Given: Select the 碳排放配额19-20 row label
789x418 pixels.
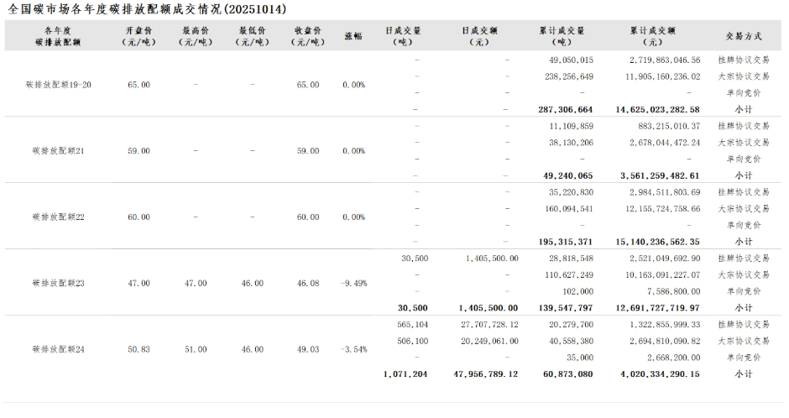Looking at the screenshot, I should (x=60, y=85).
